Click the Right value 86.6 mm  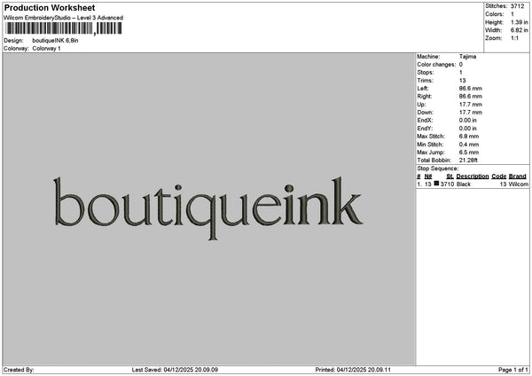point(470,97)
